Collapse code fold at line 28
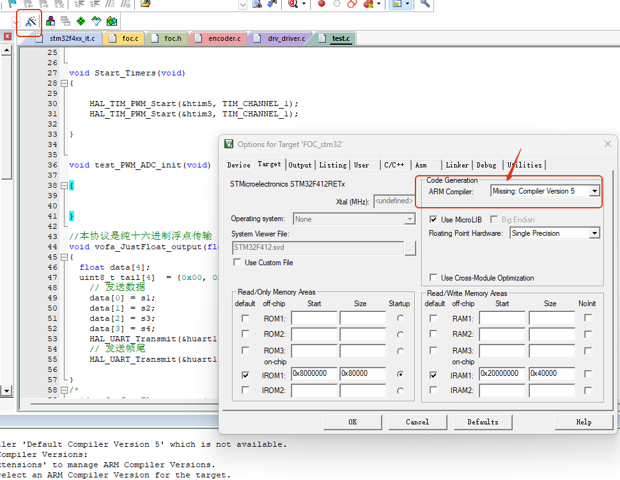 pos(64,84)
